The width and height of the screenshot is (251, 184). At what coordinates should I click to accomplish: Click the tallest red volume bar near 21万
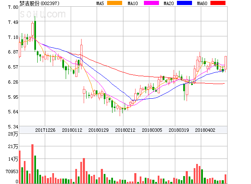coord(33,164)
